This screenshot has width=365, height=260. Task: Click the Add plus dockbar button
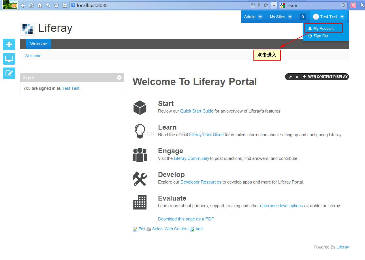9,44
